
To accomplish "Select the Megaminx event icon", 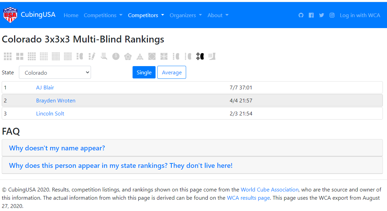I will [x=128, y=57].
